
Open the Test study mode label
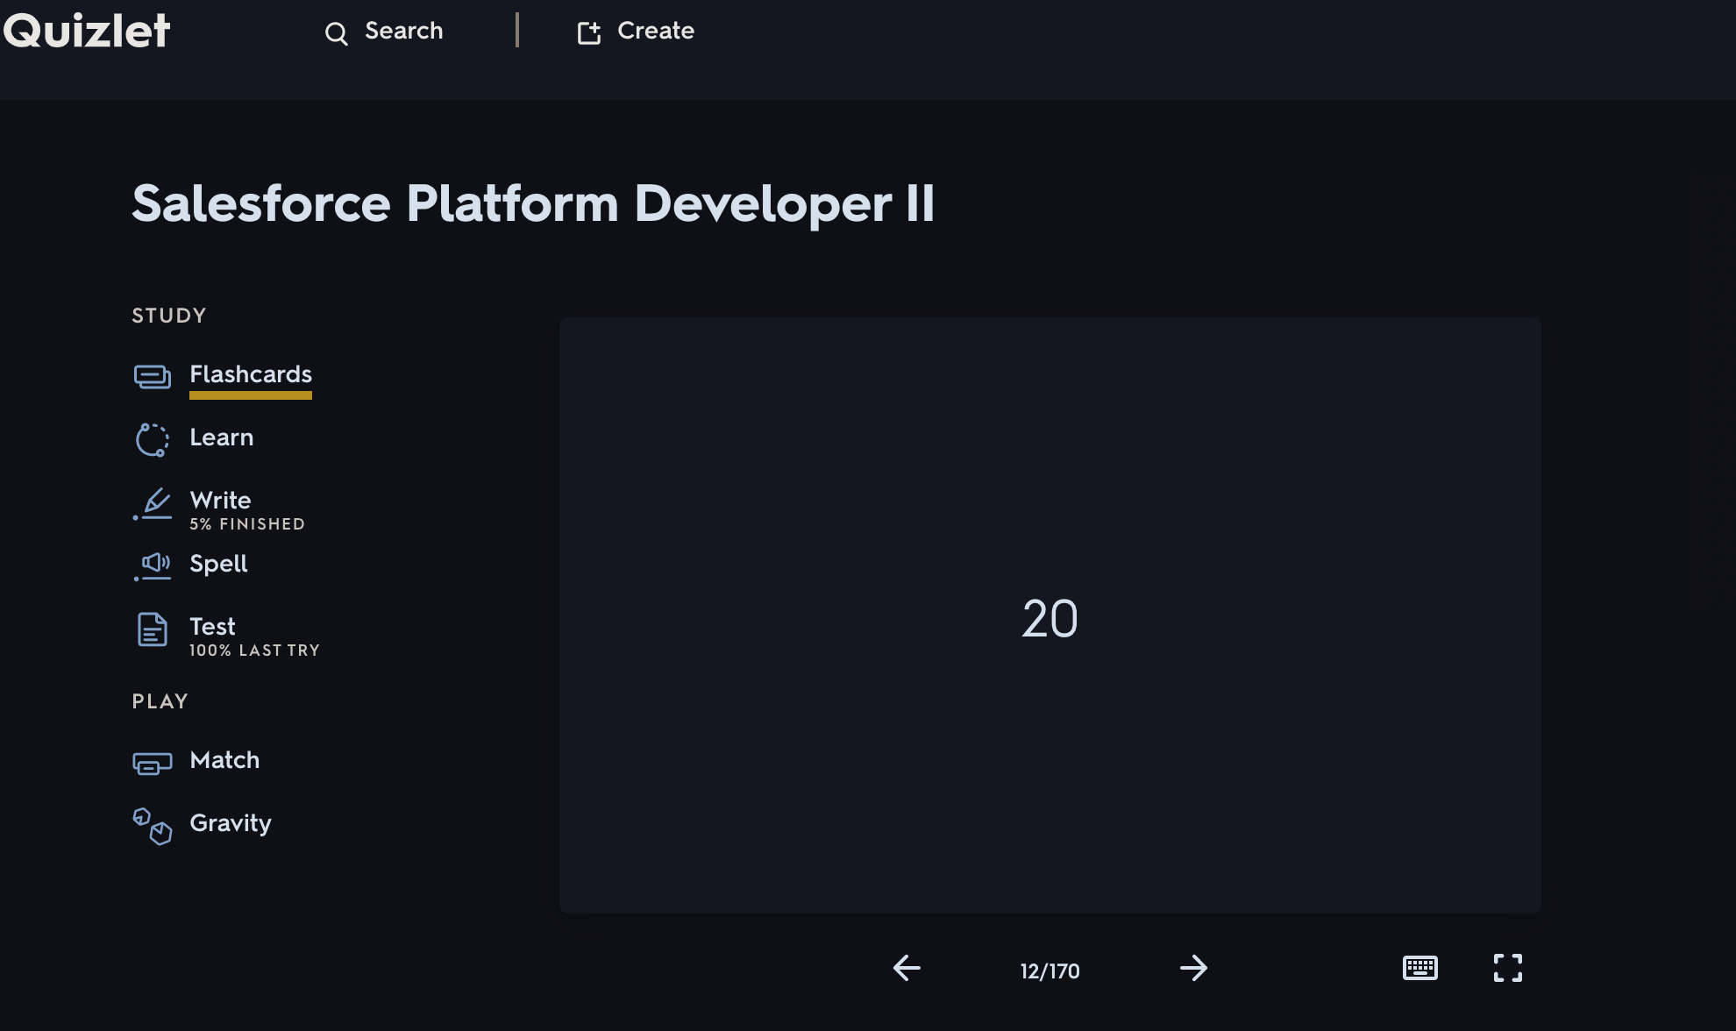tap(212, 627)
